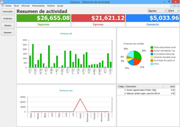Click the Ventas por mes chart title
180x127 pixels.
click(66, 91)
